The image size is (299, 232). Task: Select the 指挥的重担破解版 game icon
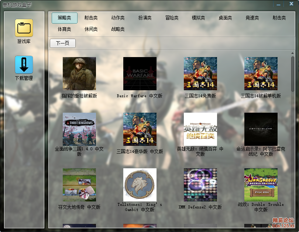point(79,74)
